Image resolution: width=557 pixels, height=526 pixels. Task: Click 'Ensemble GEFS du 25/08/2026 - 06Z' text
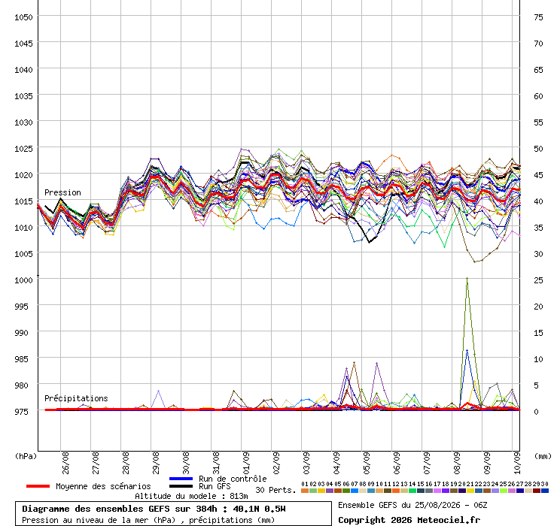click(x=412, y=505)
